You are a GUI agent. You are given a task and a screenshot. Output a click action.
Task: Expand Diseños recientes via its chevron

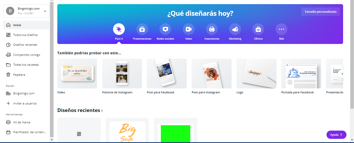[x=102, y=111]
